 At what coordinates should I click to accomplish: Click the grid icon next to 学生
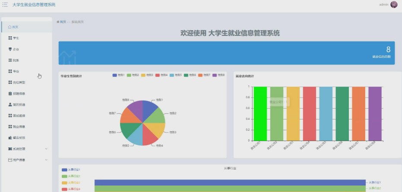(10, 38)
